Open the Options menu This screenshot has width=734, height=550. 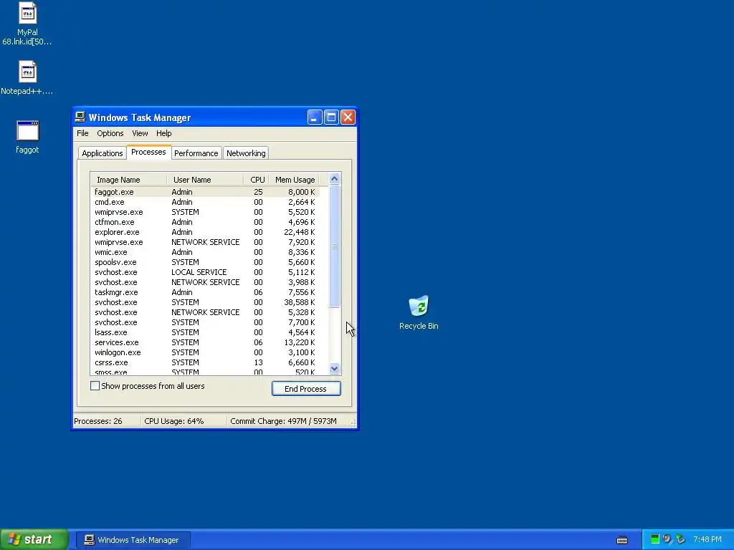click(110, 133)
